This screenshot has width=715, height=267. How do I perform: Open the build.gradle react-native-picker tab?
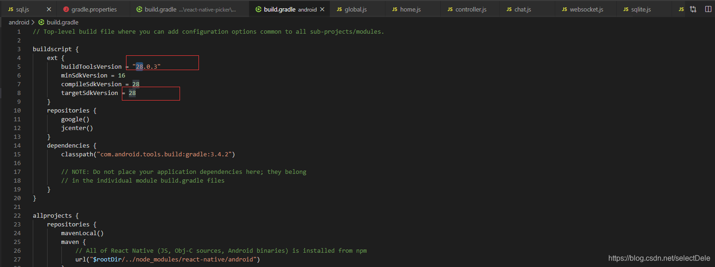pyautogui.click(x=189, y=9)
